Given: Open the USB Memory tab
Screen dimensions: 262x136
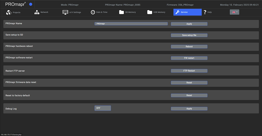Looking at the screenshot, I should pos(159,12).
